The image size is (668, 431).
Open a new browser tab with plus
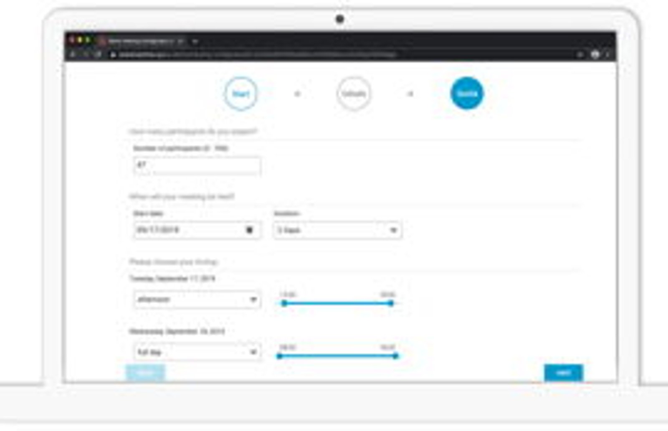point(195,41)
